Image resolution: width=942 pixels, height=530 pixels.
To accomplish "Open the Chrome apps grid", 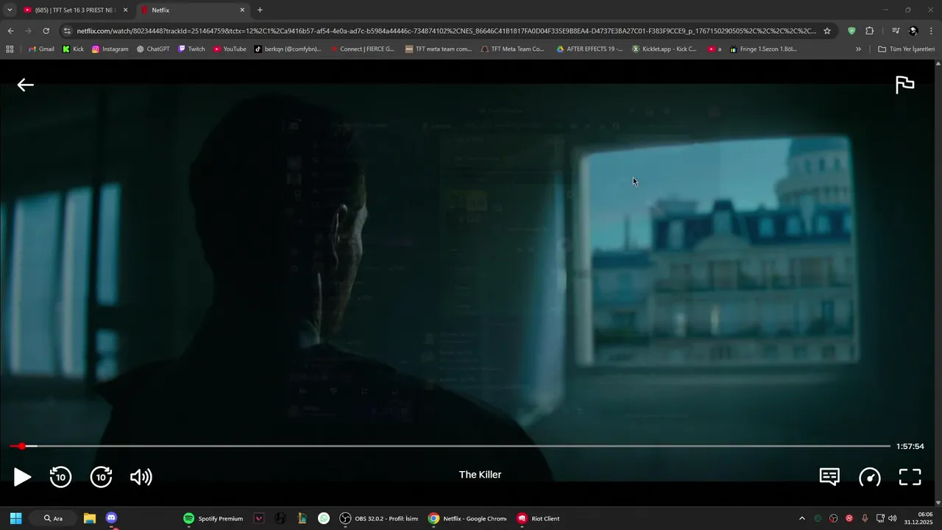I will coord(10,49).
